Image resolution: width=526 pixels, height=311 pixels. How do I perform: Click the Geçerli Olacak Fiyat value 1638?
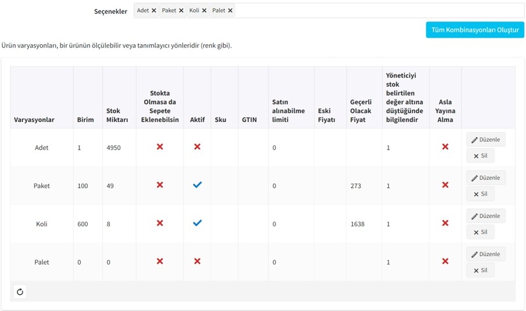point(357,224)
